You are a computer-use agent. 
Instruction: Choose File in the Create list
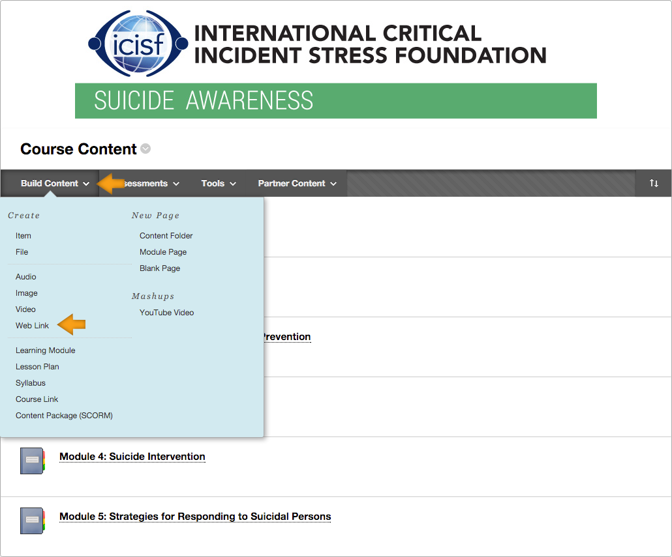(22, 252)
